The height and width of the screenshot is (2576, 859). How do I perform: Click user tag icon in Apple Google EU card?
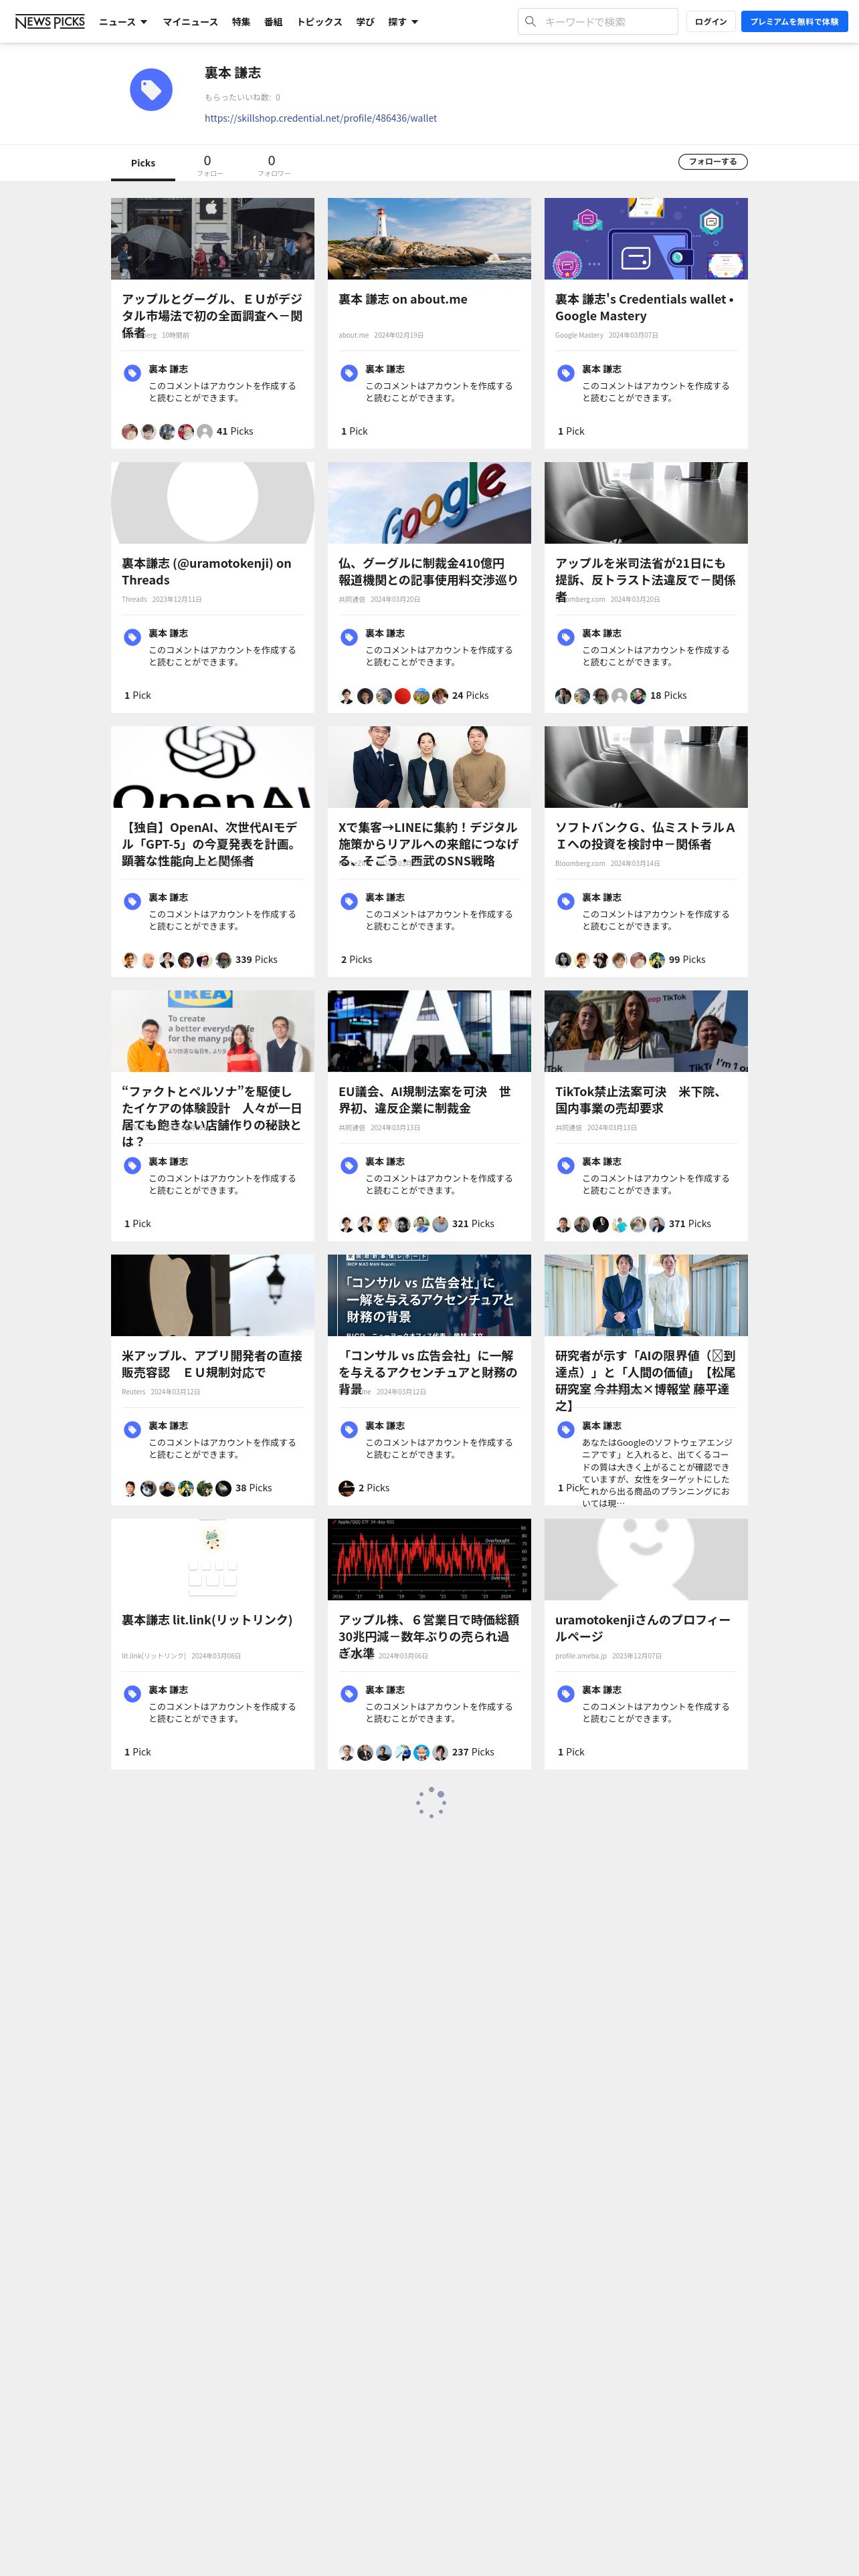(x=132, y=373)
